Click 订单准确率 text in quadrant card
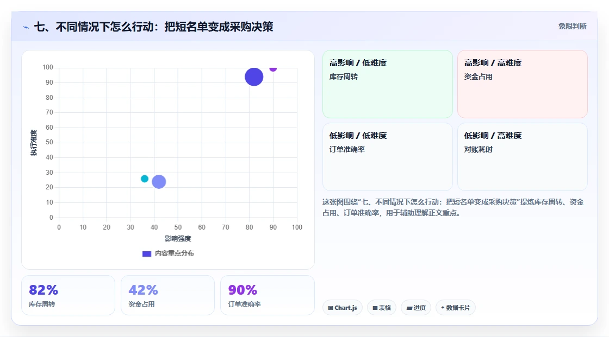This screenshot has height=337, width=609. point(347,149)
